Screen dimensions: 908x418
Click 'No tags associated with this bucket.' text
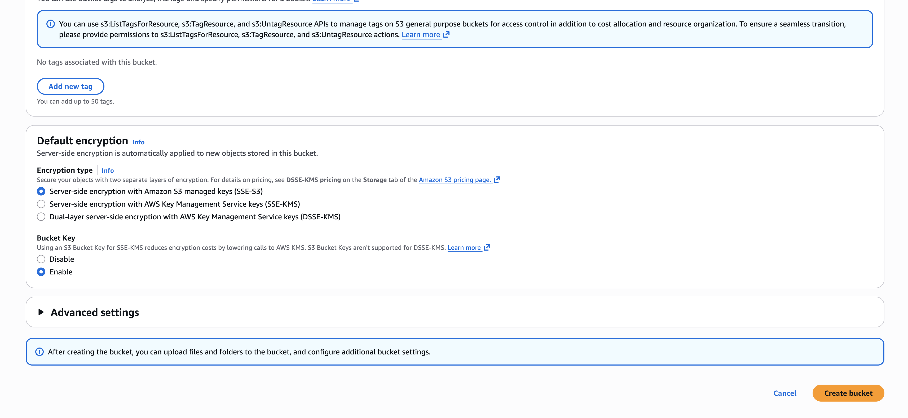(x=97, y=62)
